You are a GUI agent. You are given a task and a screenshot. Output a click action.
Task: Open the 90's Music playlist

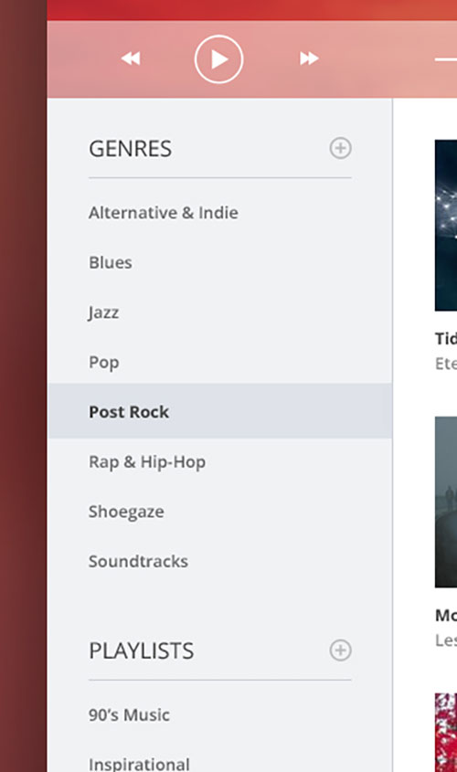click(129, 714)
